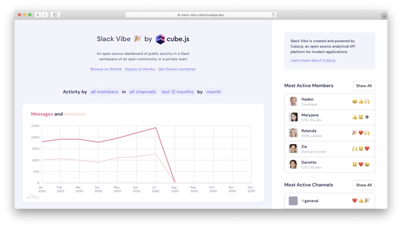The image size is (402, 228).
Task: Show all Most Active Channels
Action: (364, 185)
